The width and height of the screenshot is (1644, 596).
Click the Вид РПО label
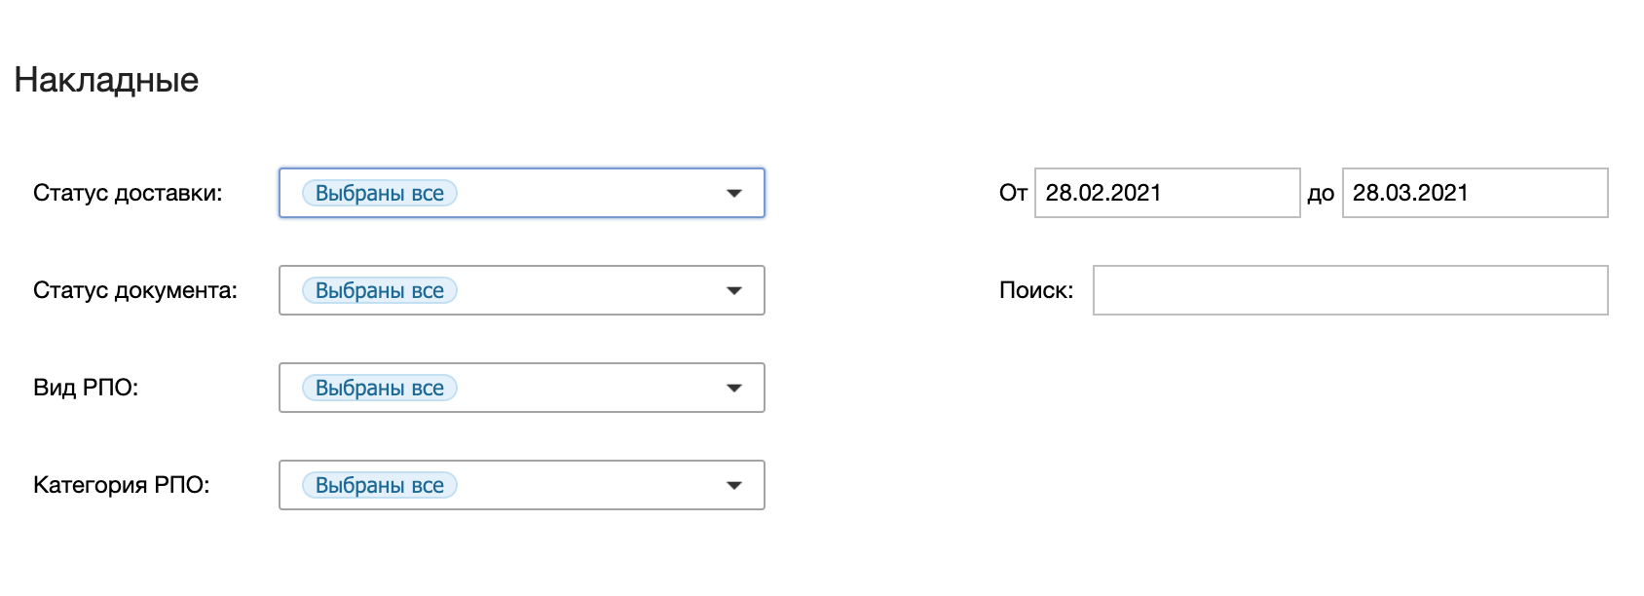86,388
